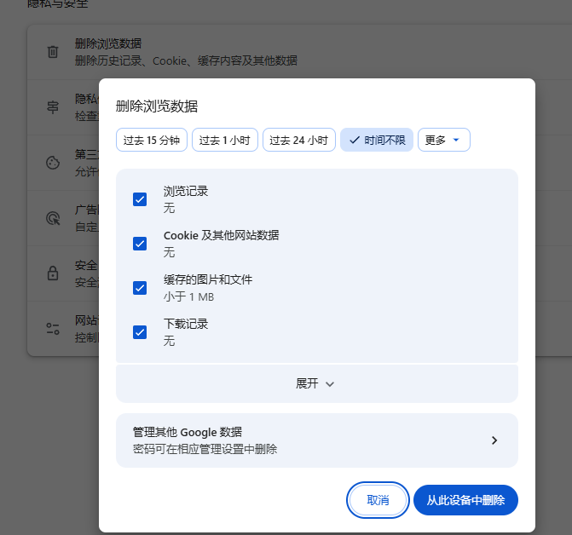Select 过去 15 分钟 time range

pyautogui.click(x=152, y=140)
